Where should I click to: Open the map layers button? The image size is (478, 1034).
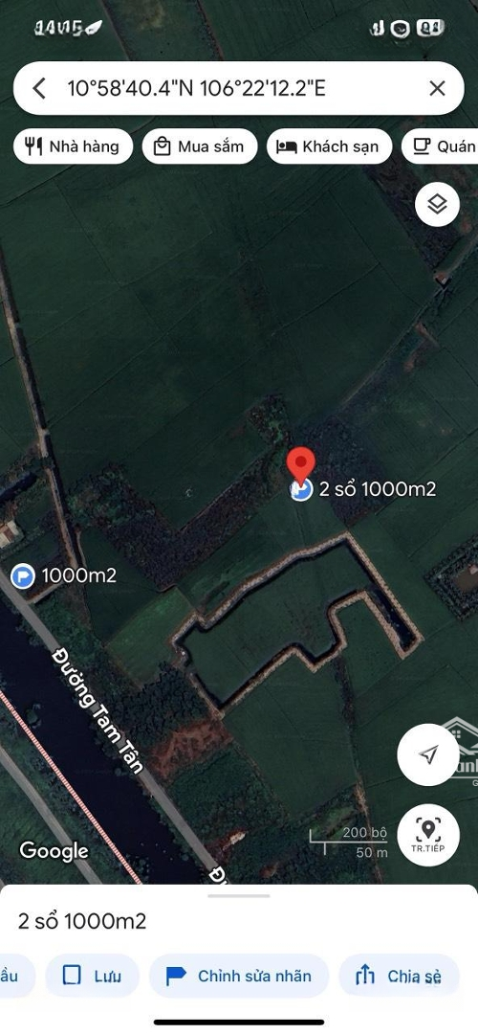pos(437,205)
